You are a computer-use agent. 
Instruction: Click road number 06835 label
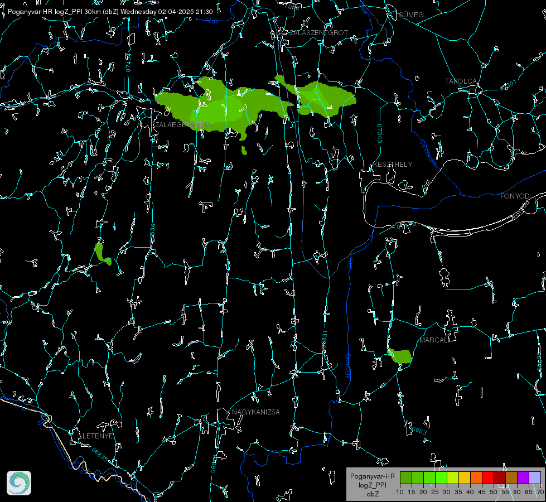click(100, 455)
